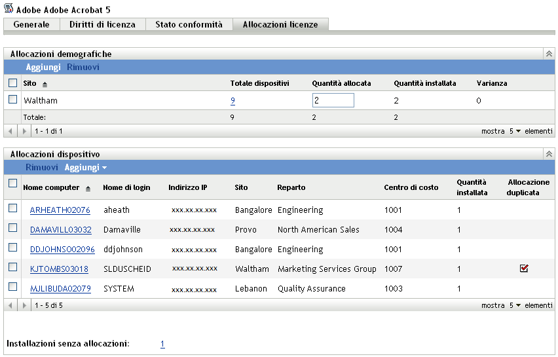Click the North American Sales cell

coord(318,229)
